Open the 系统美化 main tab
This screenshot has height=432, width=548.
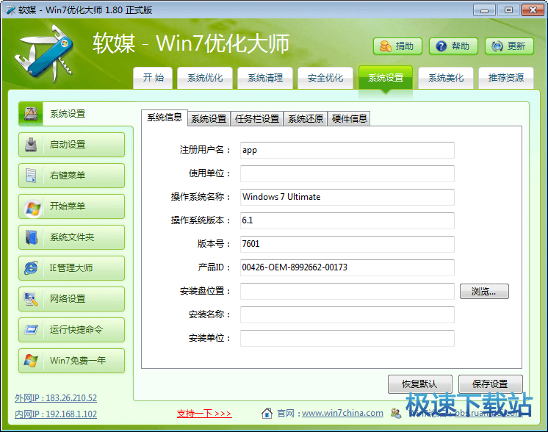pyautogui.click(x=446, y=78)
